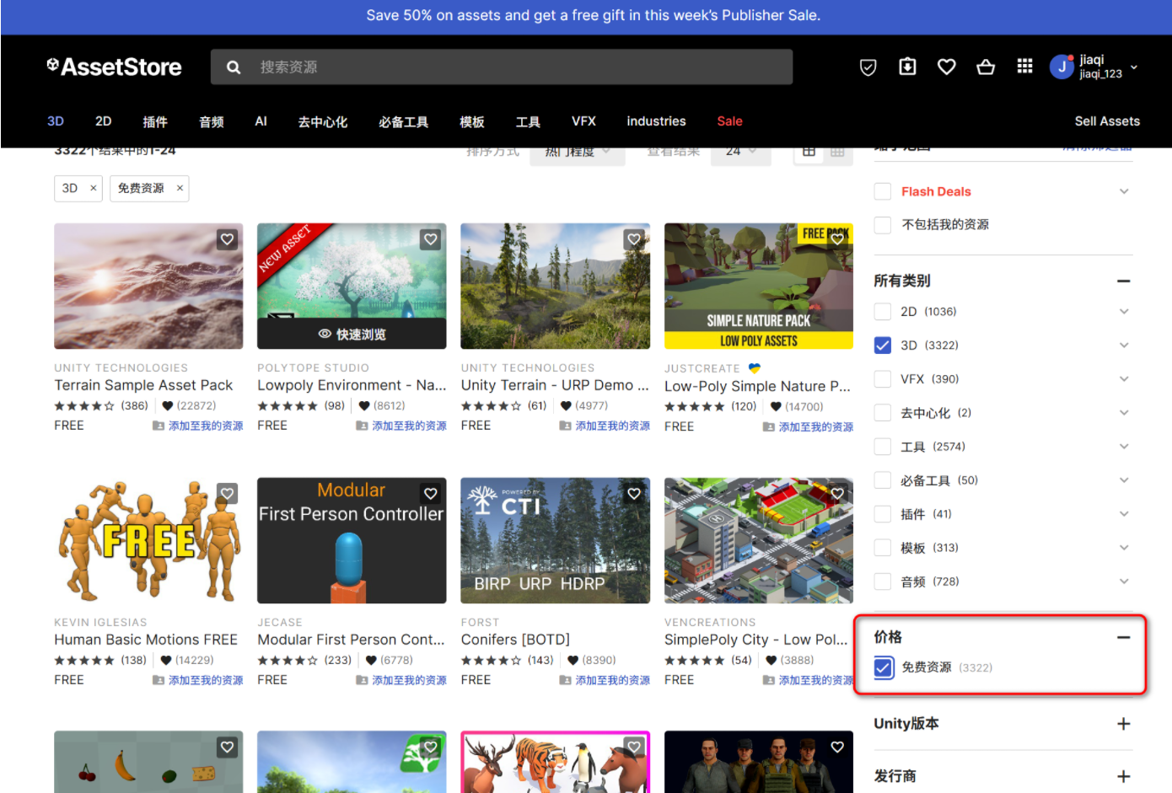The height and width of the screenshot is (793, 1172).
Task: Open 快速浏览 on the Lowpoly Environment asset
Action: pyautogui.click(x=351, y=334)
